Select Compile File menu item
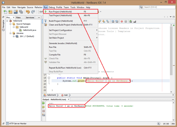177x127 pixels. point(71,55)
